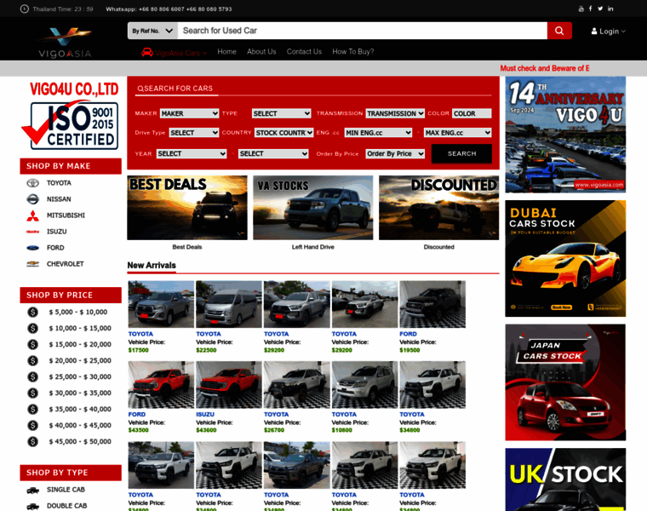Click the Chevrolet logo icon

(32, 264)
